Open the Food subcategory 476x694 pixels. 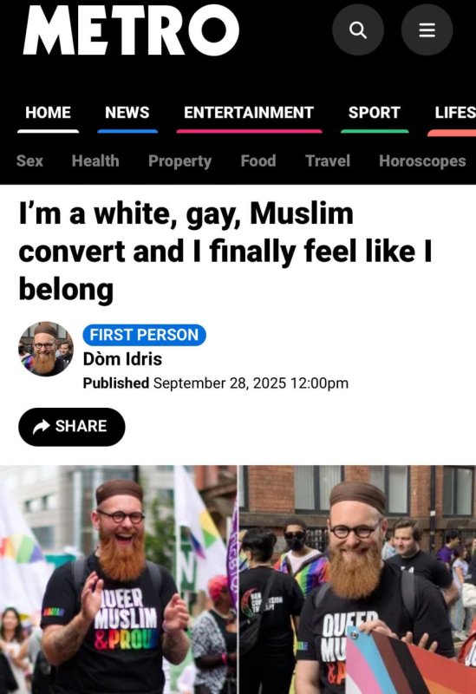tap(258, 160)
